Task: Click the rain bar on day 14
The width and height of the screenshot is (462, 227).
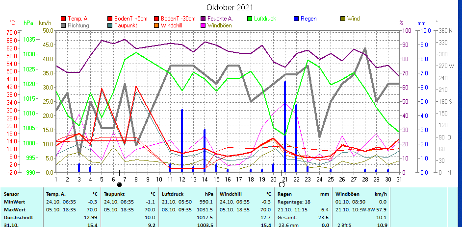Action: point(205,151)
